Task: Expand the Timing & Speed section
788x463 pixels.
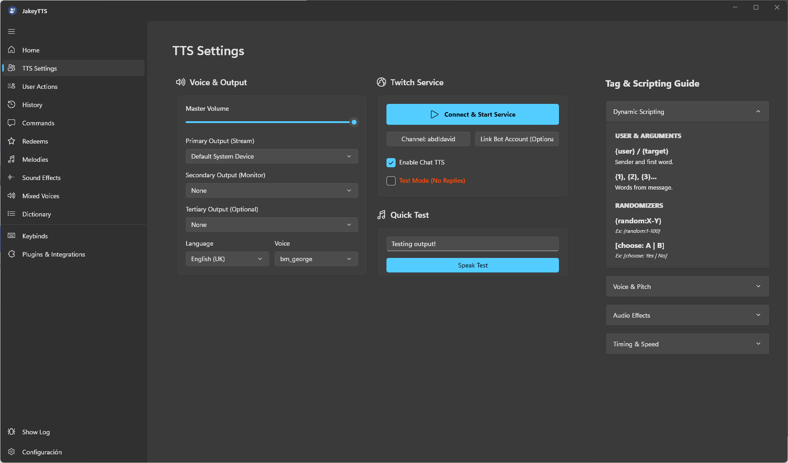Action: (x=687, y=344)
